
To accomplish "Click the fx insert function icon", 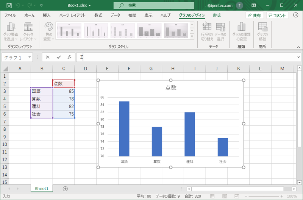I will click(x=70, y=57).
